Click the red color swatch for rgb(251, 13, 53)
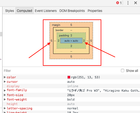Screen dimensions: 140x113 69,77
